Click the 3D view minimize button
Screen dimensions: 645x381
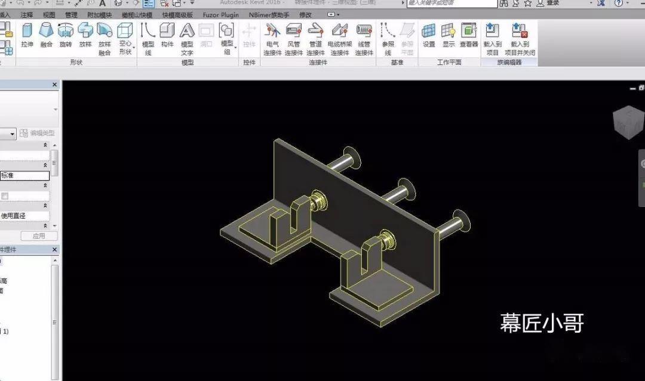(633, 88)
